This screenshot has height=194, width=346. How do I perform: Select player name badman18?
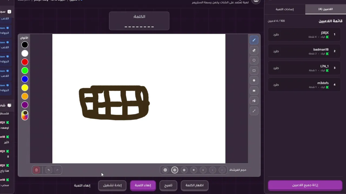pos(321,50)
